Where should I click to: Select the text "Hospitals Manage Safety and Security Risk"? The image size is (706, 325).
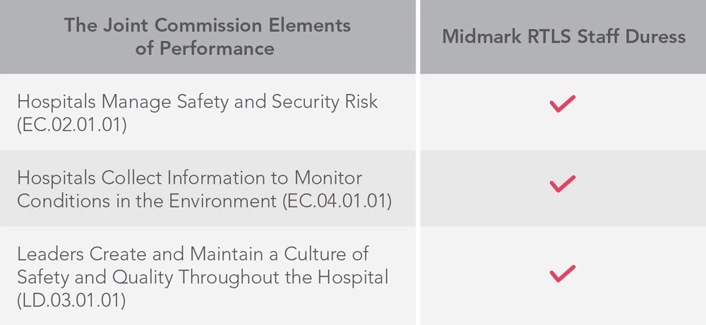pyautogui.click(x=198, y=102)
